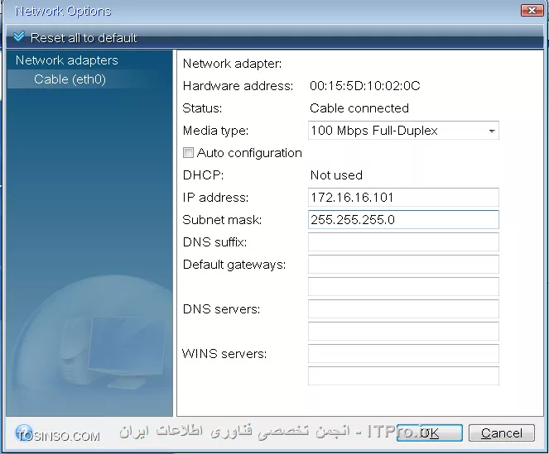Select Network adapters tree heading
This screenshot has height=454, width=549.
(67, 60)
